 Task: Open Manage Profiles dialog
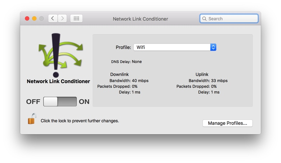[227, 123]
